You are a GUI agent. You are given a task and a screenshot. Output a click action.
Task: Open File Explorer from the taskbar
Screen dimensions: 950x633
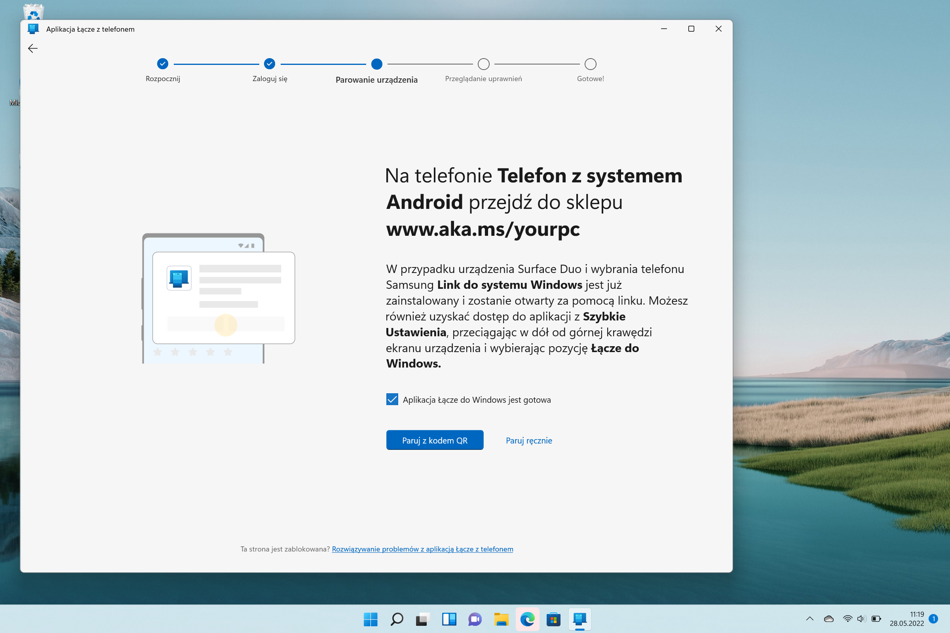[501, 619]
